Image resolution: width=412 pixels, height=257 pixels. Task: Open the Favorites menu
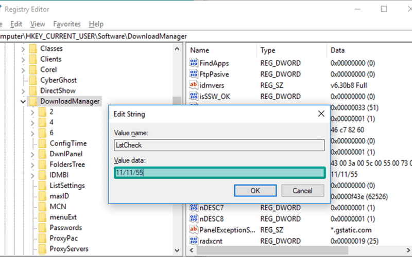pos(67,24)
